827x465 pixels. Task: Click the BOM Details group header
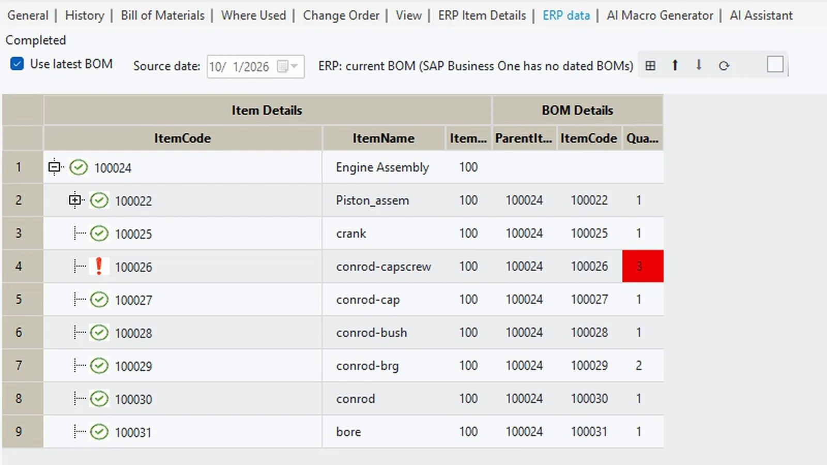(x=577, y=110)
